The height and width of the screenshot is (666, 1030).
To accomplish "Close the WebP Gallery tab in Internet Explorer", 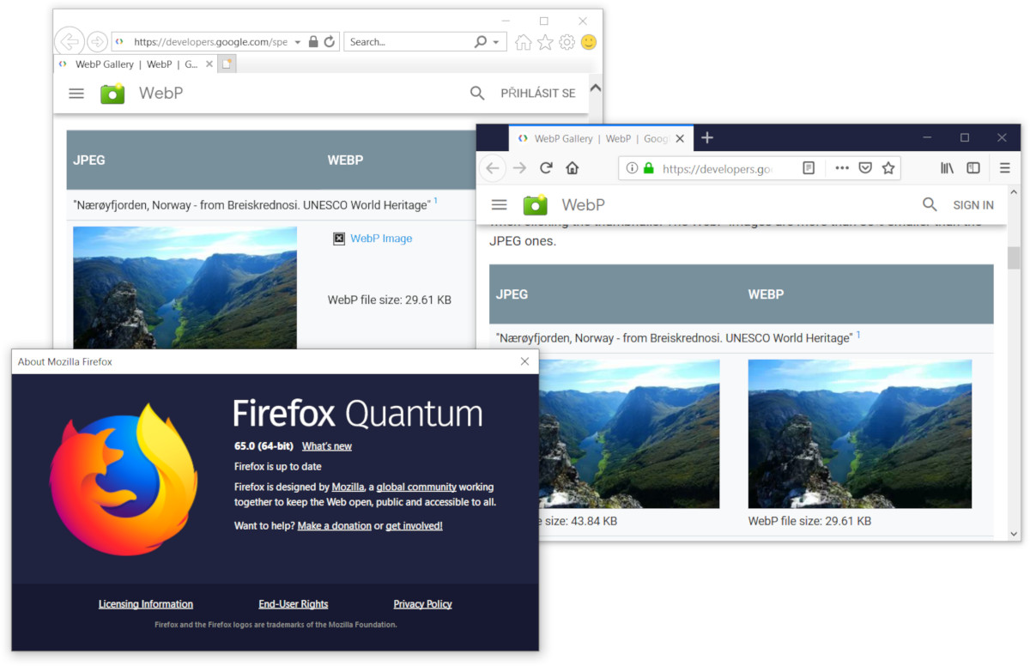I will click(x=209, y=64).
